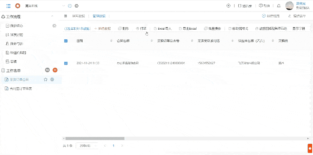Viewport: 313px width, 155px height.
Task: Open 我参与的 in sidebar
Action: pos(14,44)
